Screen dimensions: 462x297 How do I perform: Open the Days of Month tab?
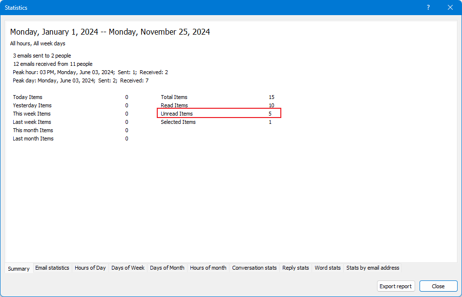click(x=167, y=268)
